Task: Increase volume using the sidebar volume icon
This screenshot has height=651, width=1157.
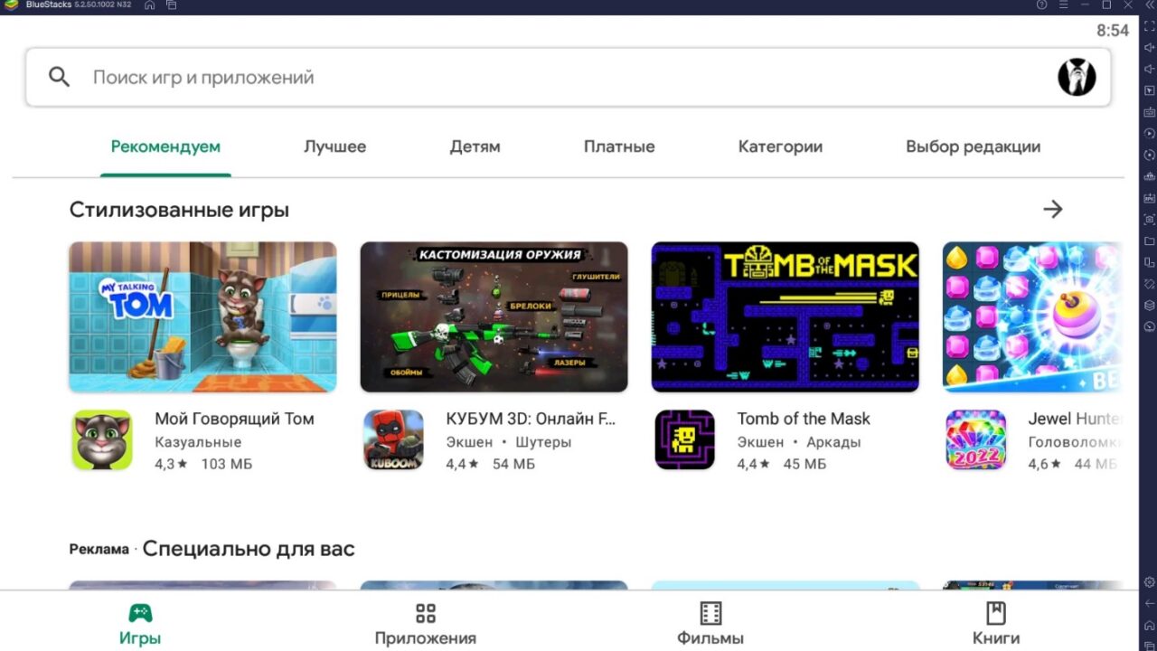Action: 1148,47
